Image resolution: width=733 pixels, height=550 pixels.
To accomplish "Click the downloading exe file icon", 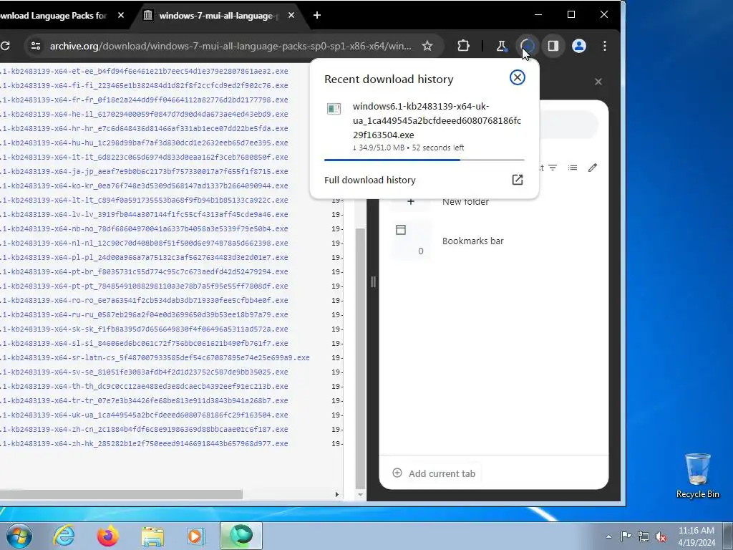I will coord(334,109).
